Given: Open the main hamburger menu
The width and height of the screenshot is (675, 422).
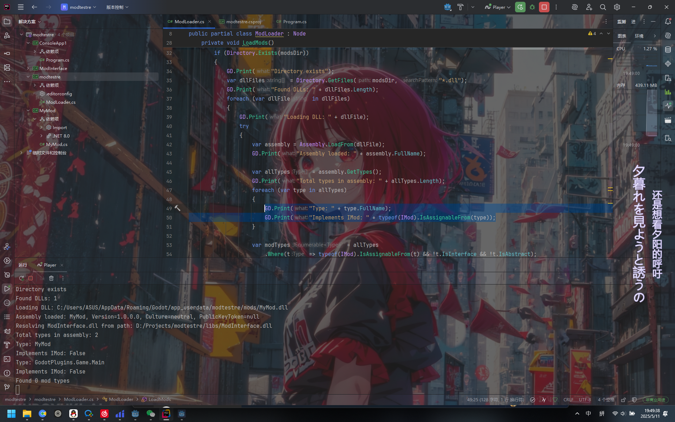Looking at the screenshot, I should click(21, 7).
